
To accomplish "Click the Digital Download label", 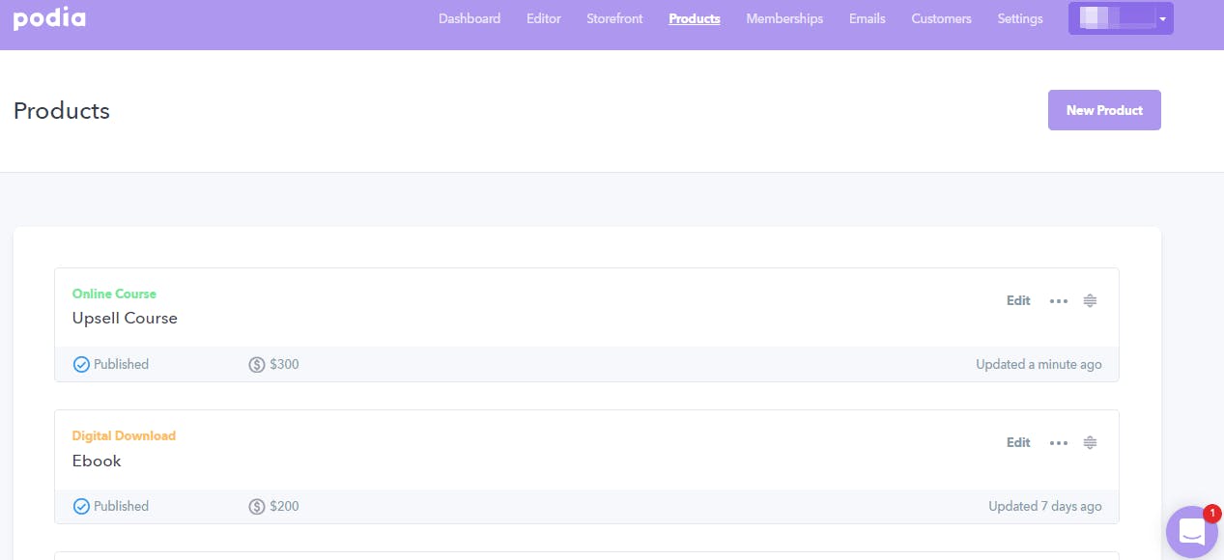I will pyautogui.click(x=124, y=435).
